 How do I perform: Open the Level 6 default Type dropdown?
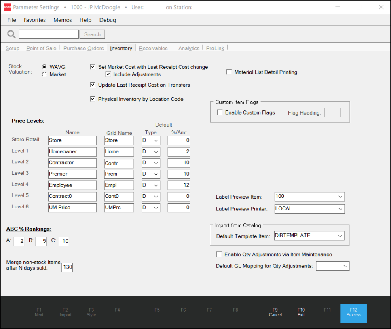click(150, 208)
